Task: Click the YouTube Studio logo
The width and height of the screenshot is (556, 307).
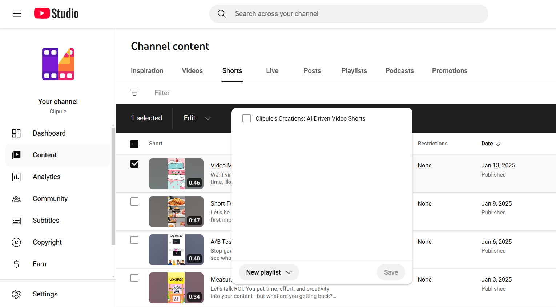Action: pyautogui.click(x=56, y=13)
